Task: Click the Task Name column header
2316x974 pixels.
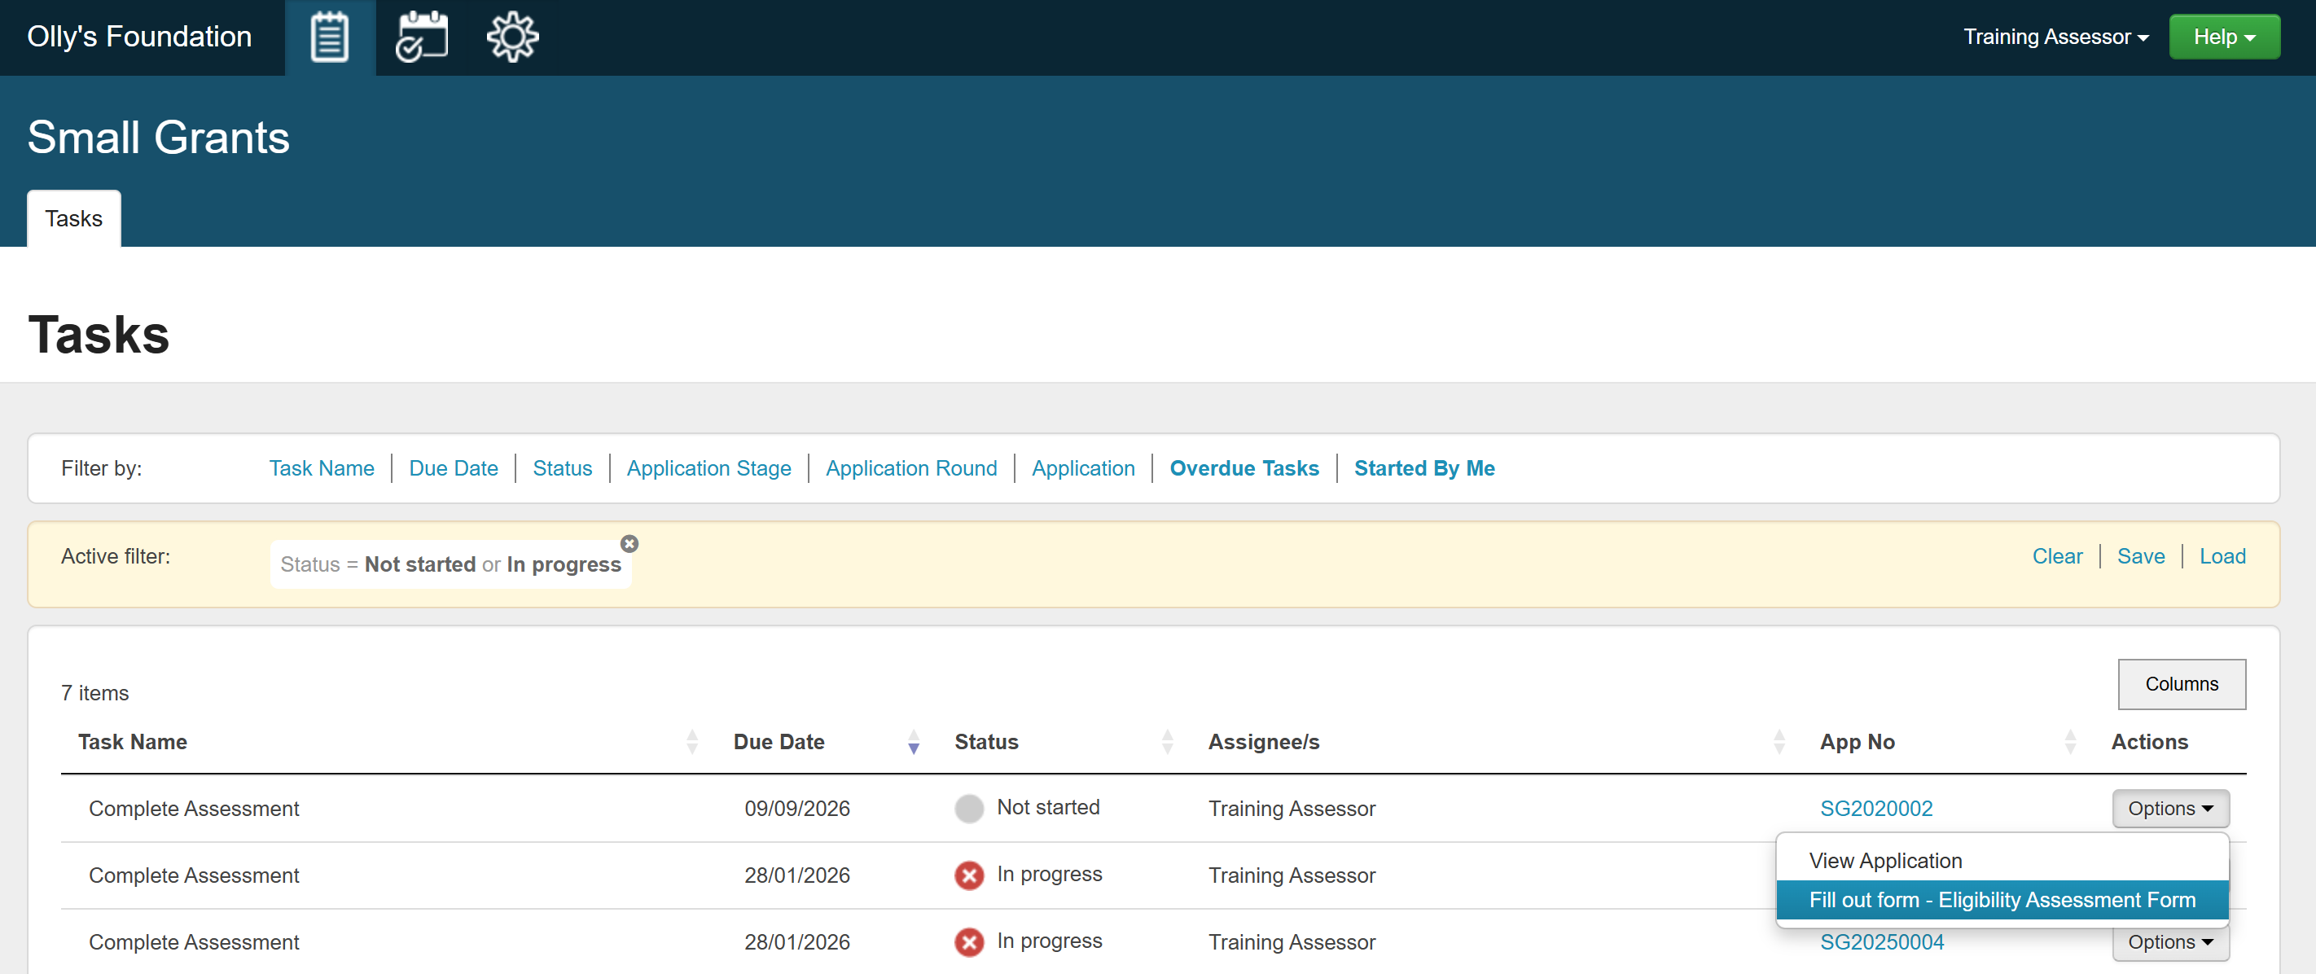Action: (132, 742)
